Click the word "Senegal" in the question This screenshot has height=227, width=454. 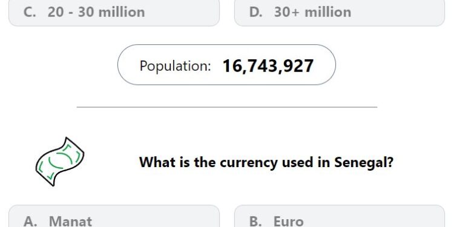pos(364,162)
